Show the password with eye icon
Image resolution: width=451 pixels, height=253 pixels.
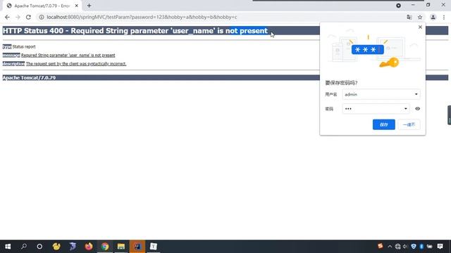click(x=417, y=109)
